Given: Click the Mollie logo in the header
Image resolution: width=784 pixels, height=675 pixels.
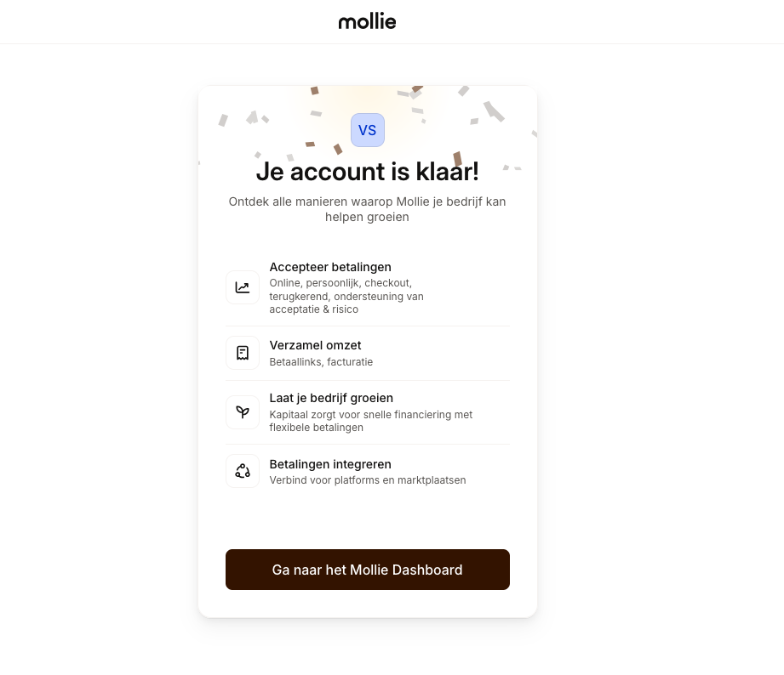Looking at the screenshot, I should point(367,21).
